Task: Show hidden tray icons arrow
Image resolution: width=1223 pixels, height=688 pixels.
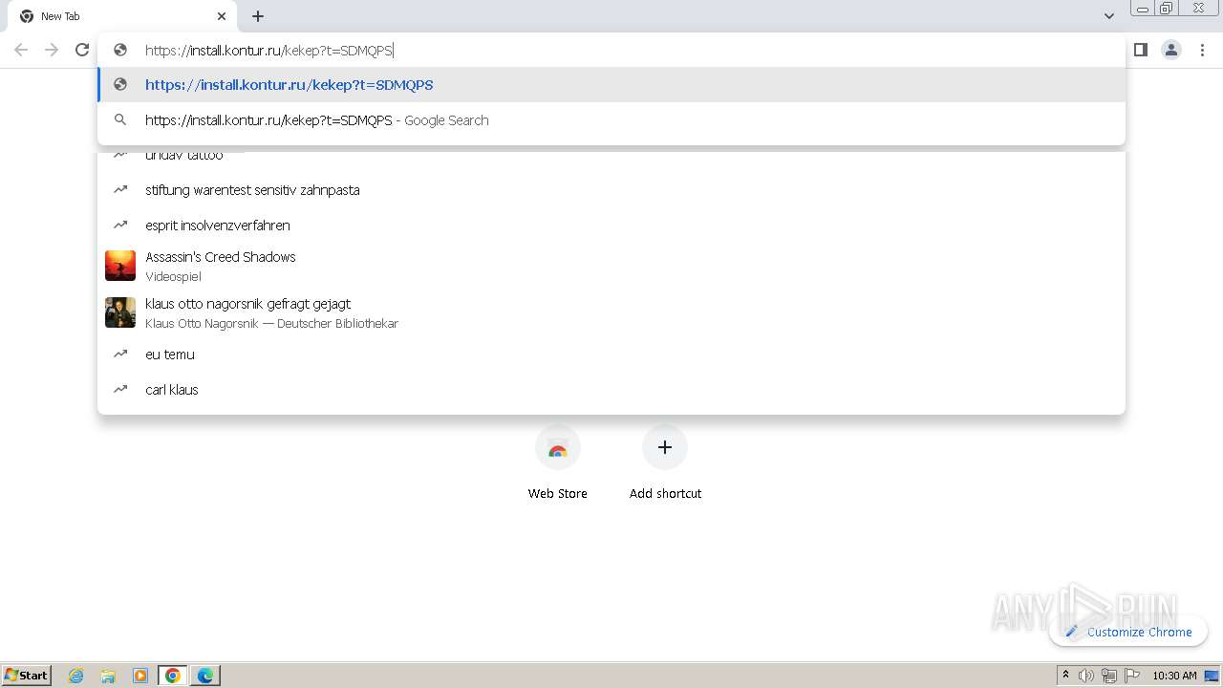Action: point(1066,676)
